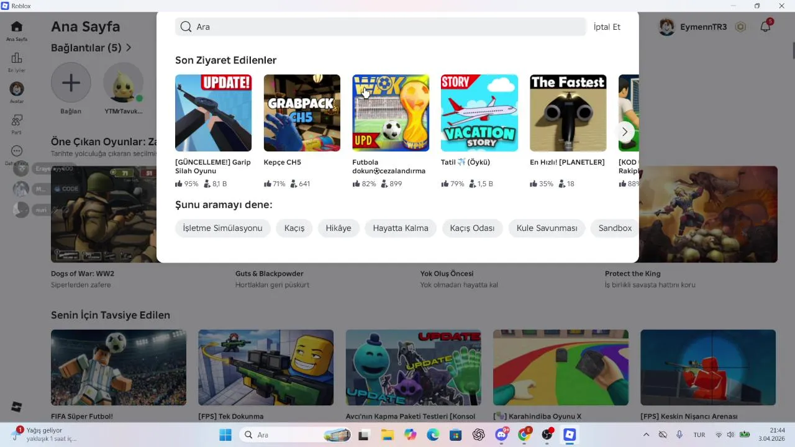
Task: Open Windows Start menu
Action: (x=225, y=435)
